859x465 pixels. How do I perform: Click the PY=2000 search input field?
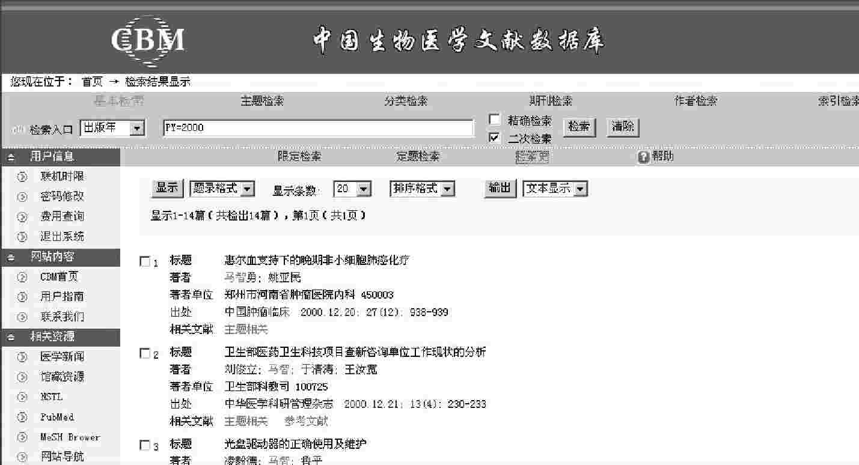point(318,128)
